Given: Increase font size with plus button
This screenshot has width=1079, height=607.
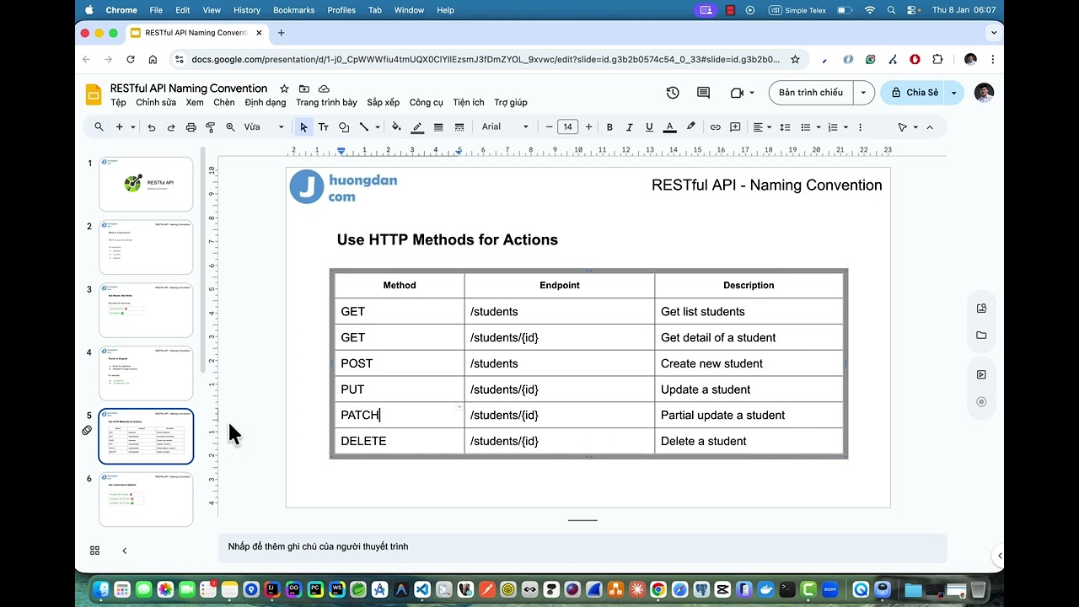Looking at the screenshot, I should pyautogui.click(x=588, y=127).
